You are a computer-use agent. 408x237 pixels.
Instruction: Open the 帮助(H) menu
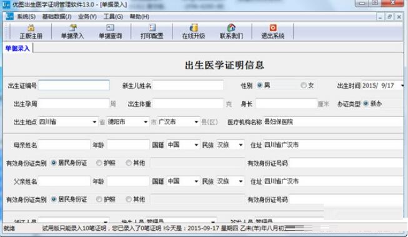pyautogui.click(x=139, y=17)
